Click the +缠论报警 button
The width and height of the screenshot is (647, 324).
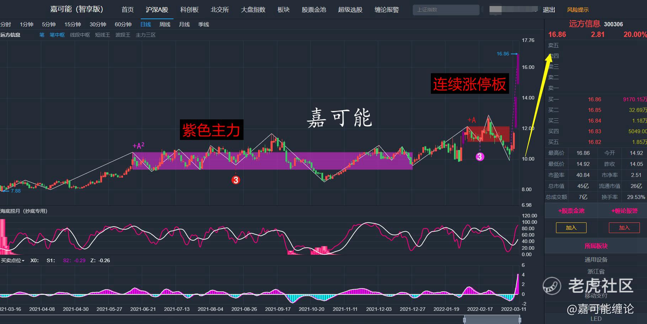624,211
